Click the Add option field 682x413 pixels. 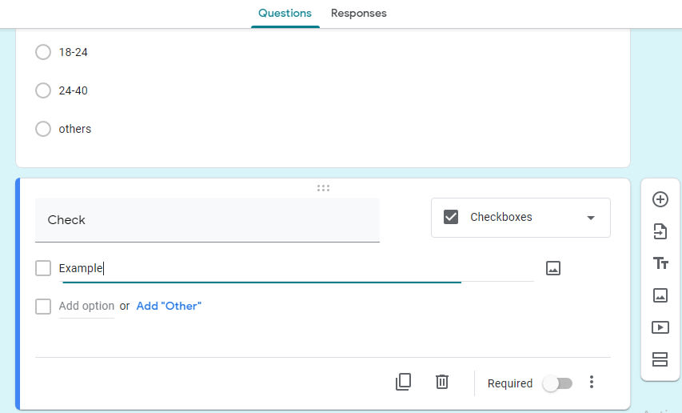86,306
